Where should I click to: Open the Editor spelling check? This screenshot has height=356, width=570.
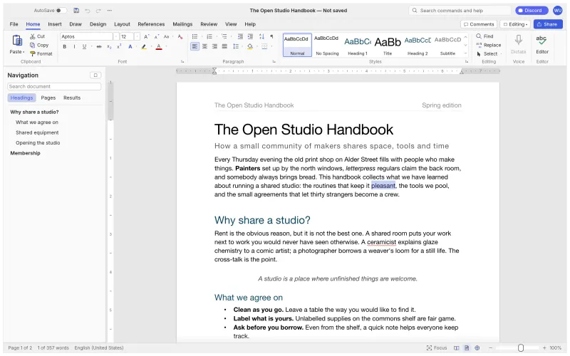pos(541,44)
